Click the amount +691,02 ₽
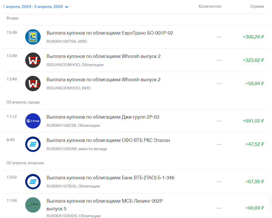 click(253, 121)
